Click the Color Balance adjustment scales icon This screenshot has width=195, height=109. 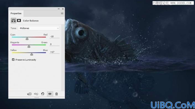[x=14, y=21]
